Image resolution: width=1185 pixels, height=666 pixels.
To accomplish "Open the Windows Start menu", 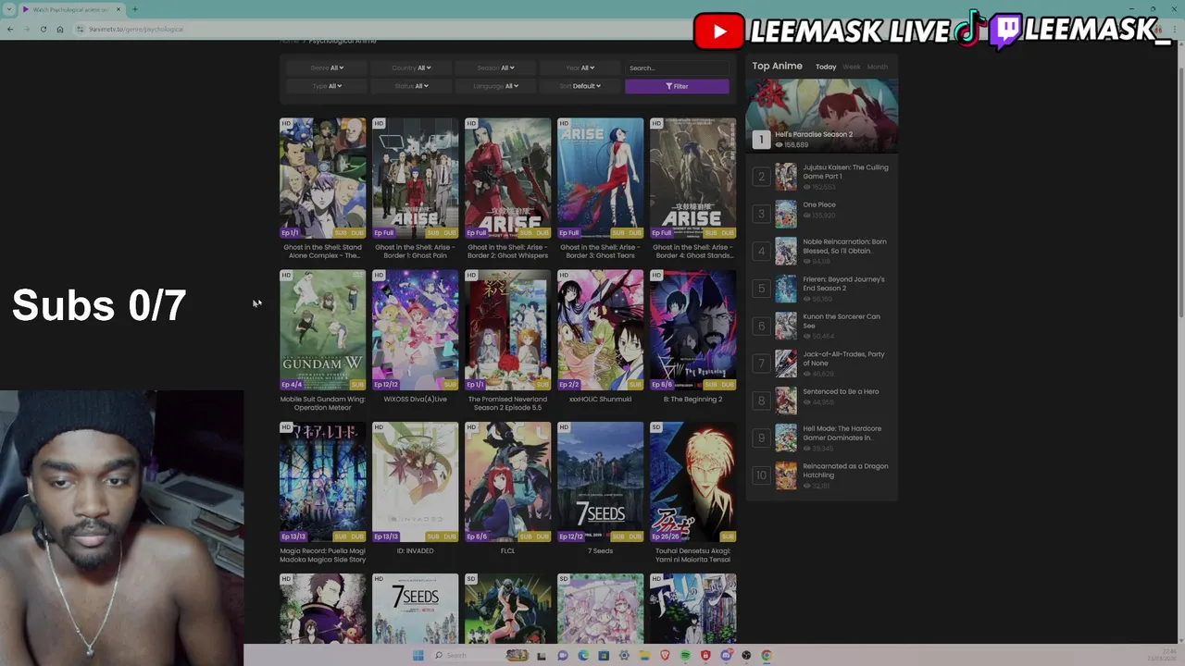I will click(x=418, y=655).
